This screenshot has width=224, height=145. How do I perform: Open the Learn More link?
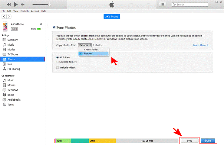[x=201, y=45]
